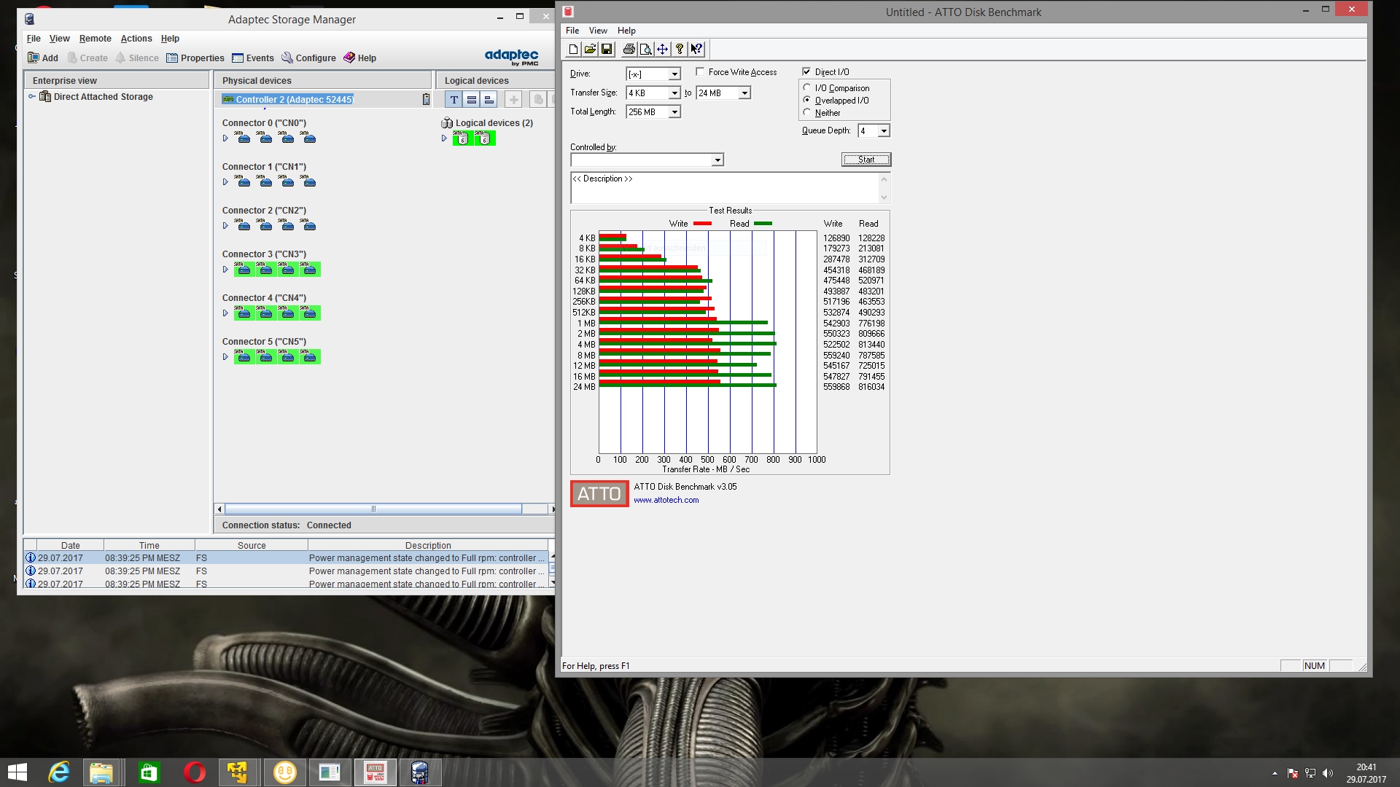The image size is (1400, 787).
Task: Click the context help arrow icon
Action: pyautogui.click(x=696, y=50)
